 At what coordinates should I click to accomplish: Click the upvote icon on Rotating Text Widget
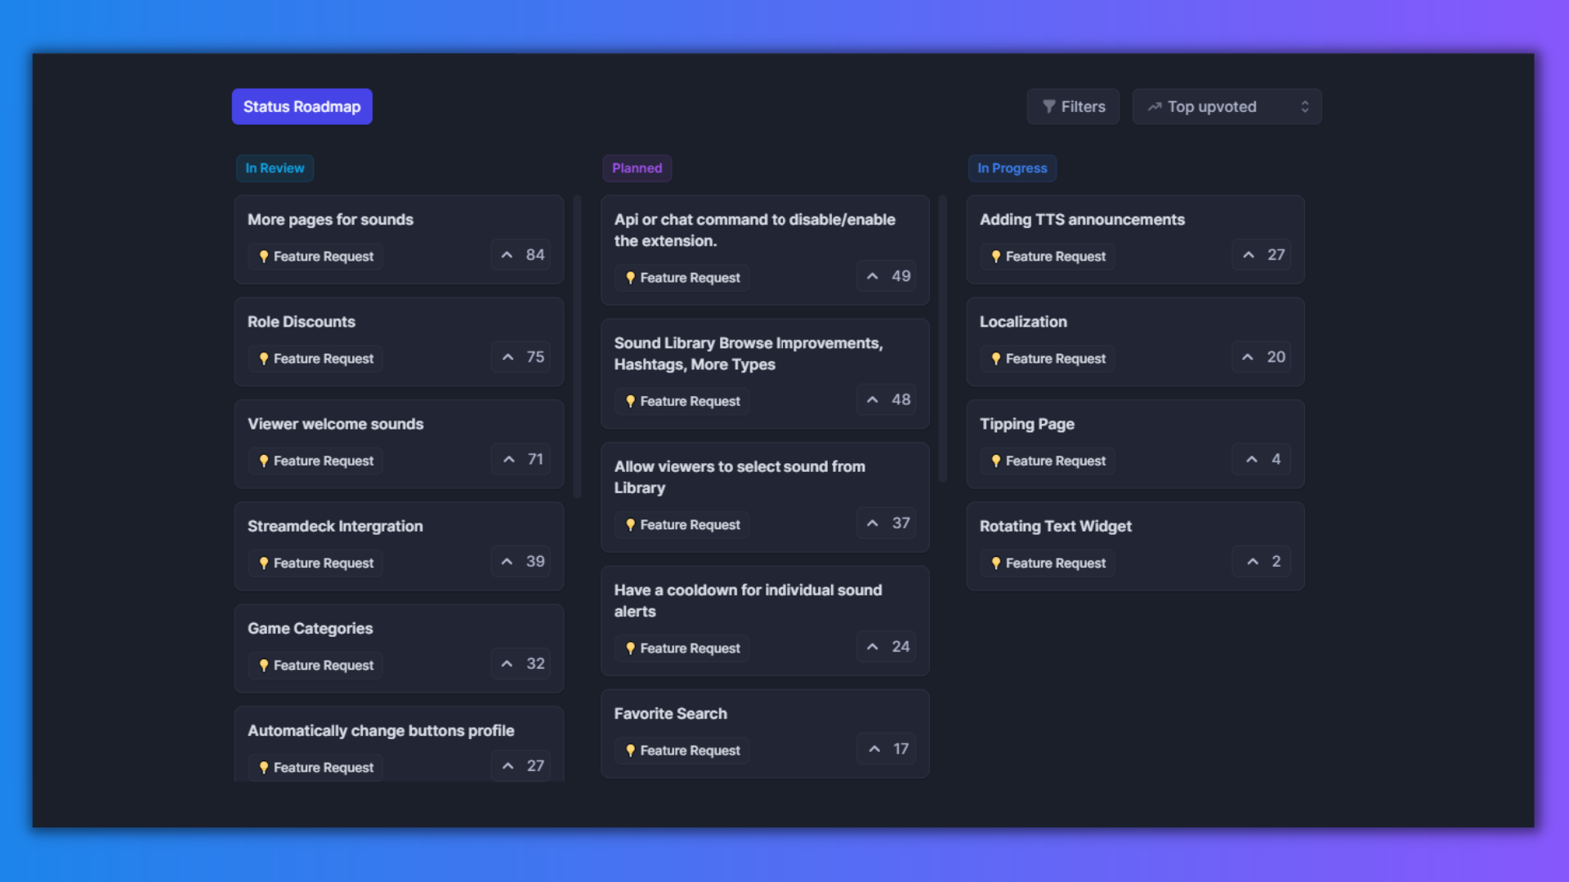point(1252,561)
